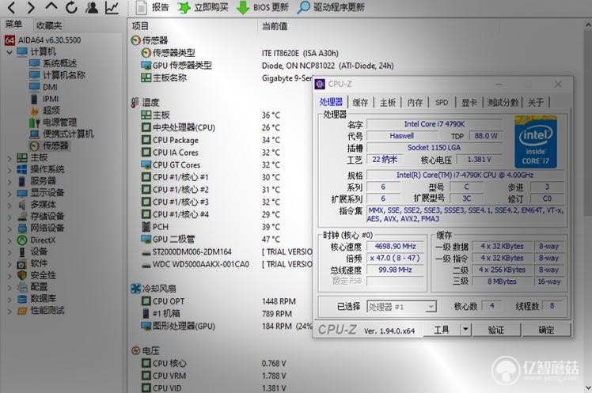Click 立即购买 buy now button
Viewport: 592px width, 393px height.
203,7
